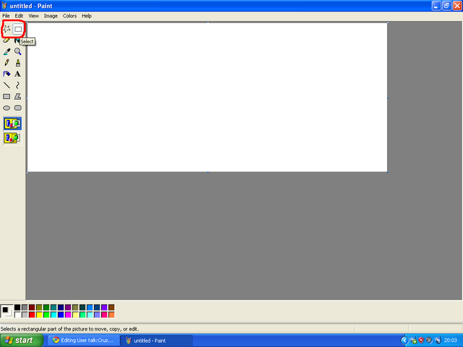463x347 pixels.
Task: Click the Paint icon in title bar
Action: coord(4,6)
